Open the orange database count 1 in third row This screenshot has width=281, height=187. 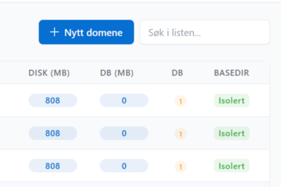(180, 167)
